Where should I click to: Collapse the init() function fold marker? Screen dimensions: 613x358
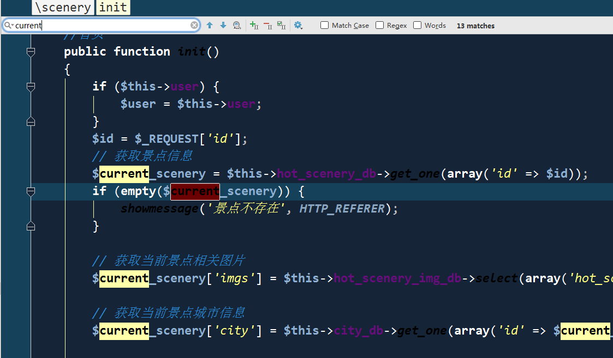pos(31,52)
